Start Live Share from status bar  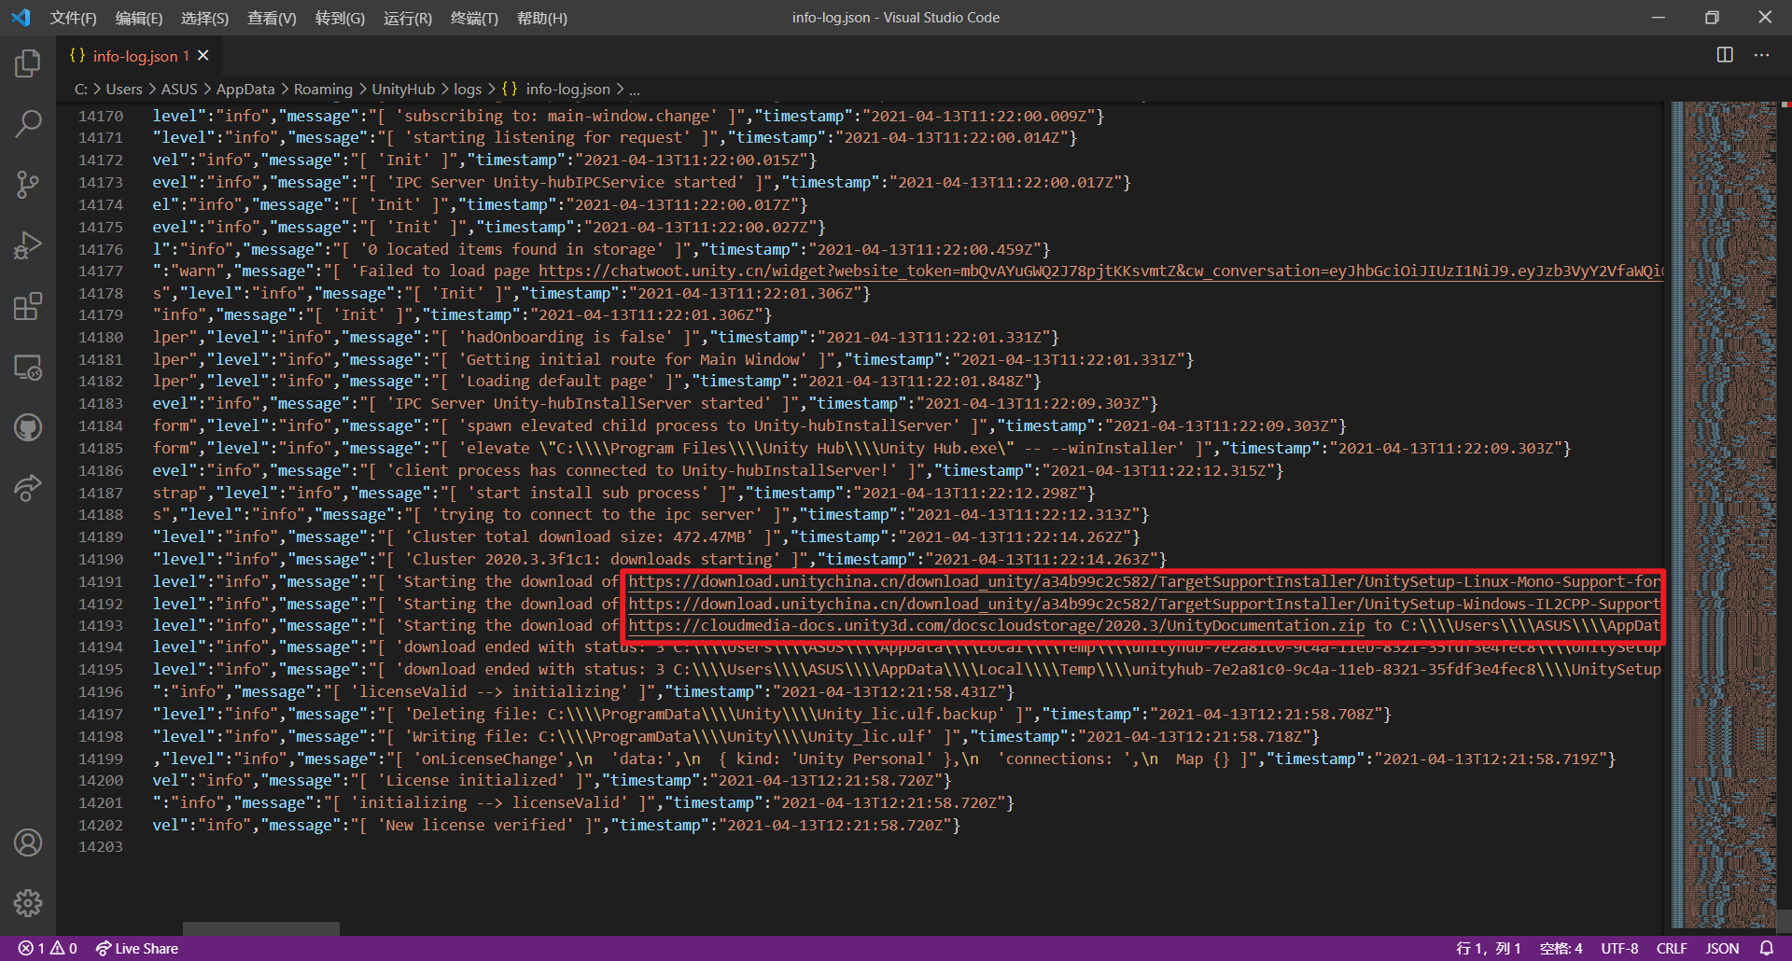pyautogui.click(x=137, y=948)
